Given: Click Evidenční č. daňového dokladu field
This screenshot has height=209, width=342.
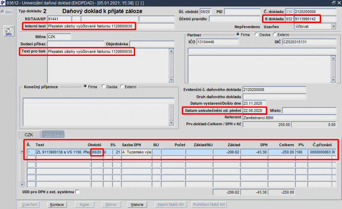Looking at the screenshot, I should point(274,89).
